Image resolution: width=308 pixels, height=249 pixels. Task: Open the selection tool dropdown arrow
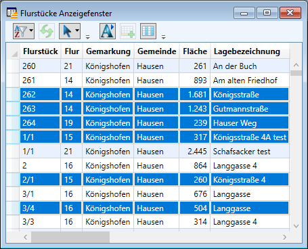coord(77,30)
